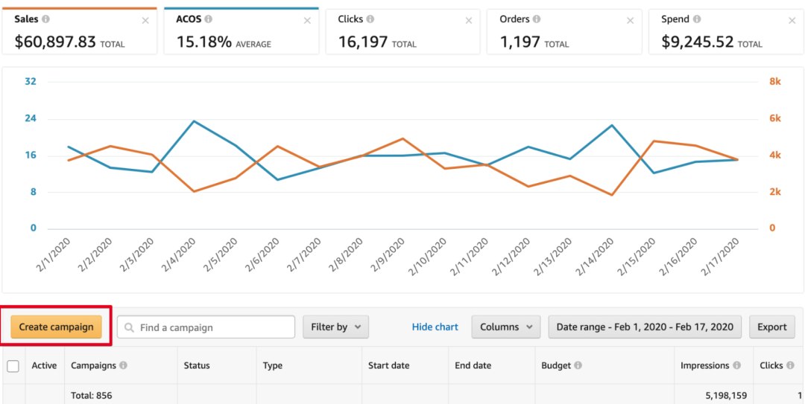Click the Spend info icon

(695, 19)
